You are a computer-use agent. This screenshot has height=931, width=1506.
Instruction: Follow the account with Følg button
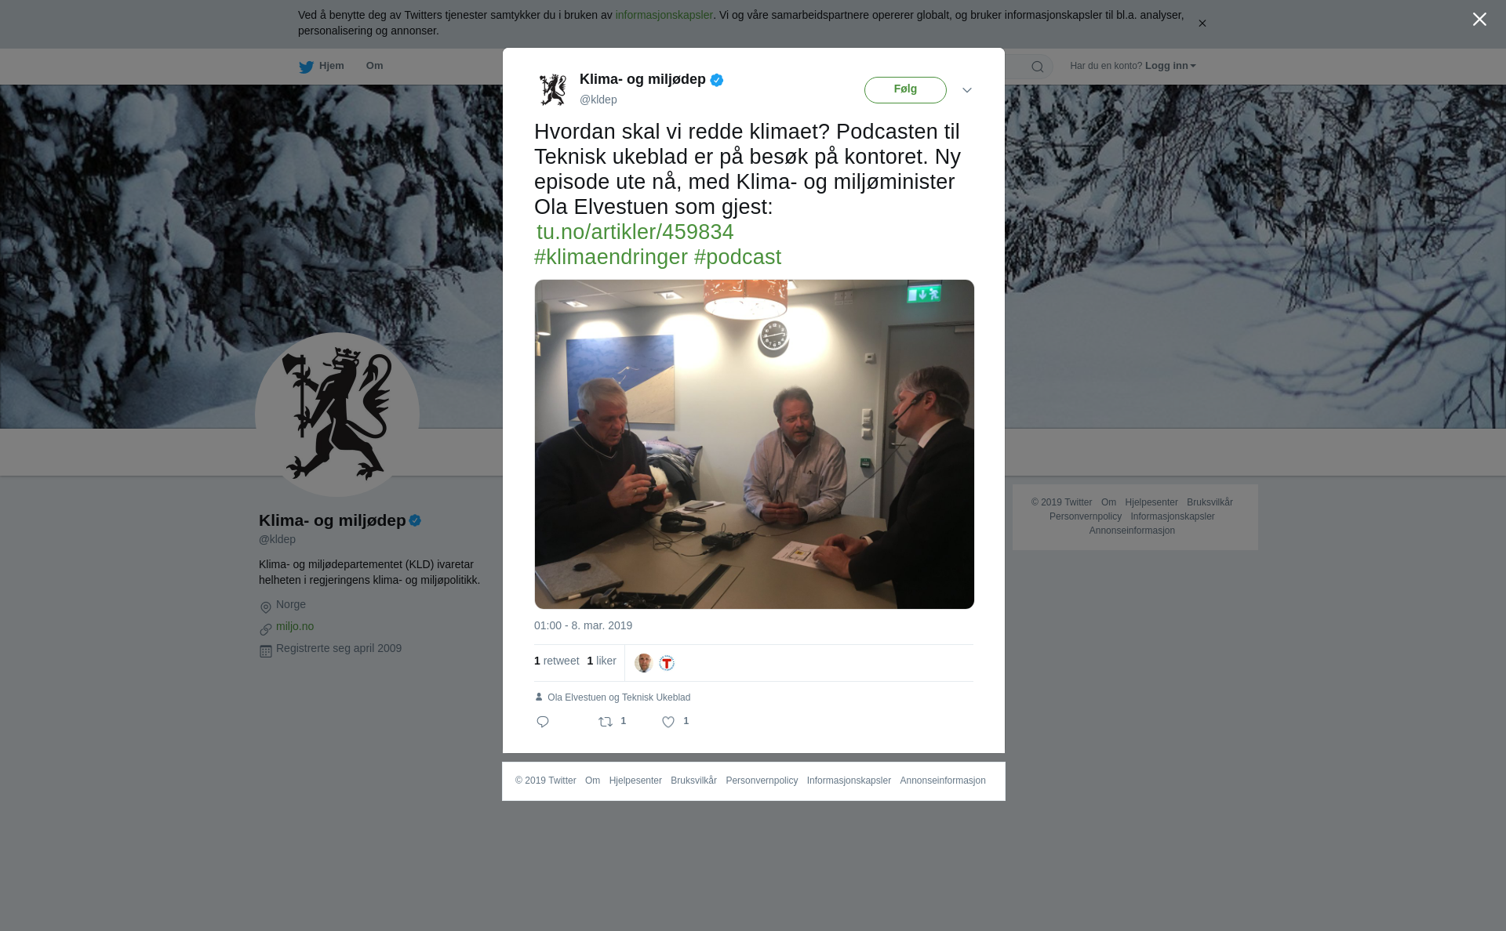click(905, 90)
